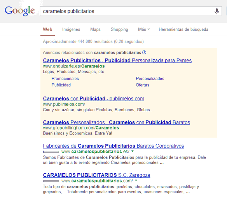Click the Aproximadamente 444.000 resultados text

coord(93,41)
